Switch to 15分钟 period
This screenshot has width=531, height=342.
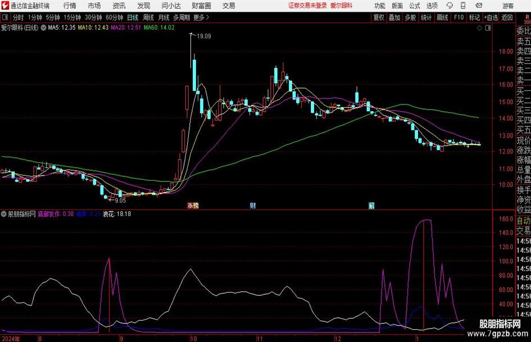coord(72,17)
